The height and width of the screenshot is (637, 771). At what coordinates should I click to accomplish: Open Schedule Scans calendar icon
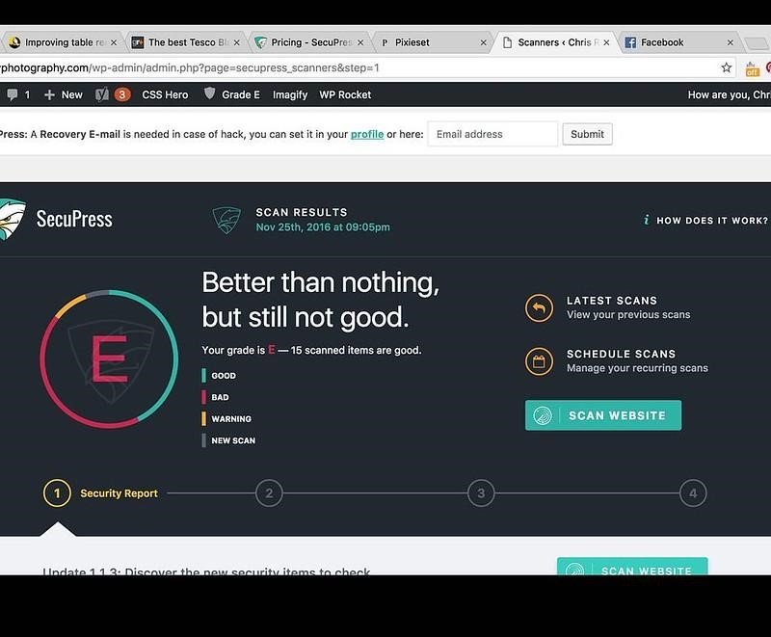click(540, 361)
